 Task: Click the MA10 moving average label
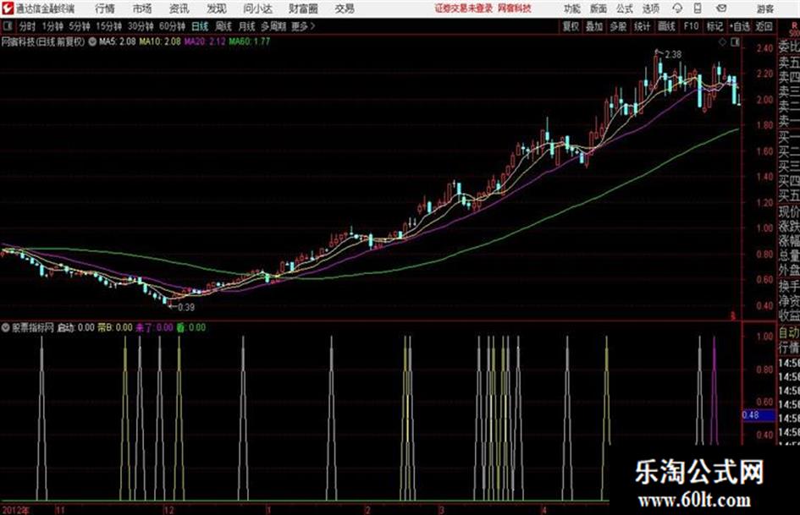tap(160, 41)
